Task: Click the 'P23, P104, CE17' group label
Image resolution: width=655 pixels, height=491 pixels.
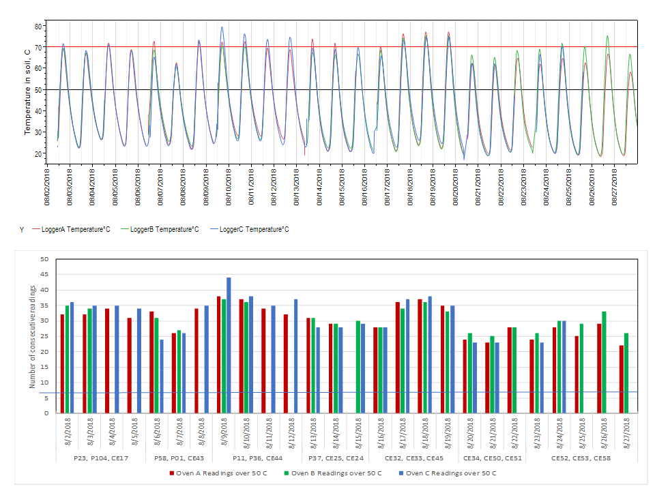Action: tap(101, 458)
